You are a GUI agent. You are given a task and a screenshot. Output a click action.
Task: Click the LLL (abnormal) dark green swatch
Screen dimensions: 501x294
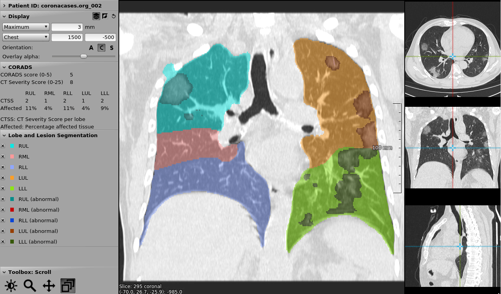[x=12, y=242]
